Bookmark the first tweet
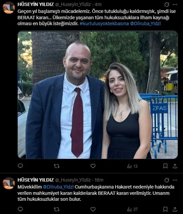 point(165,166)
